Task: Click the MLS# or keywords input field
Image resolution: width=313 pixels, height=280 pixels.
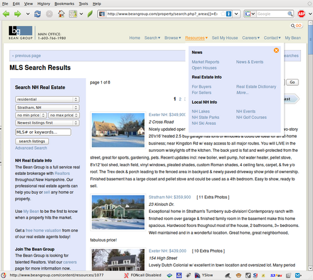Action: point(43,132)
